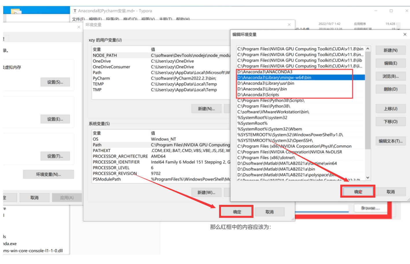
Task: Click 设置(T)... in system properties
Action: click(x=55, y=156)
